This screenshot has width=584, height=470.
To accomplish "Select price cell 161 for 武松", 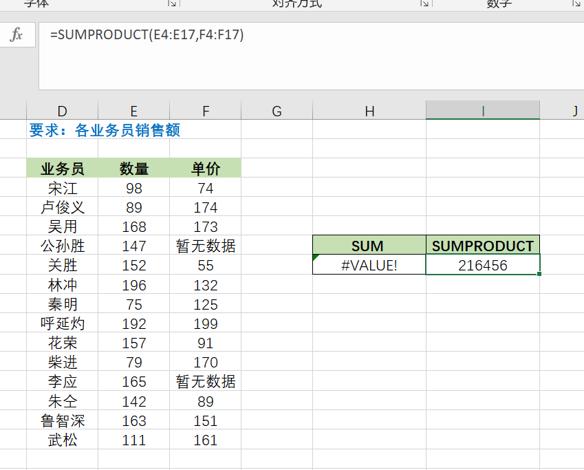I will (205, 440).
